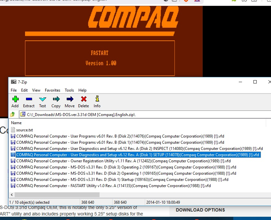The height and width of the screenshot is (220, 271).
Task: Hit the red Delete toolbar button
Action: click(x=84, y=102)
